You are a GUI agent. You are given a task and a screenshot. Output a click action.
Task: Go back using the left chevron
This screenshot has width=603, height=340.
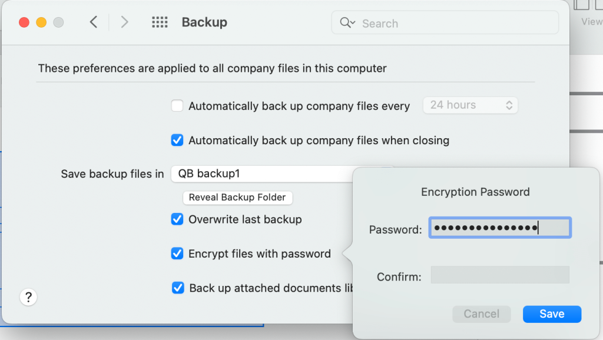pyautogui.click(x=93, y=22)
